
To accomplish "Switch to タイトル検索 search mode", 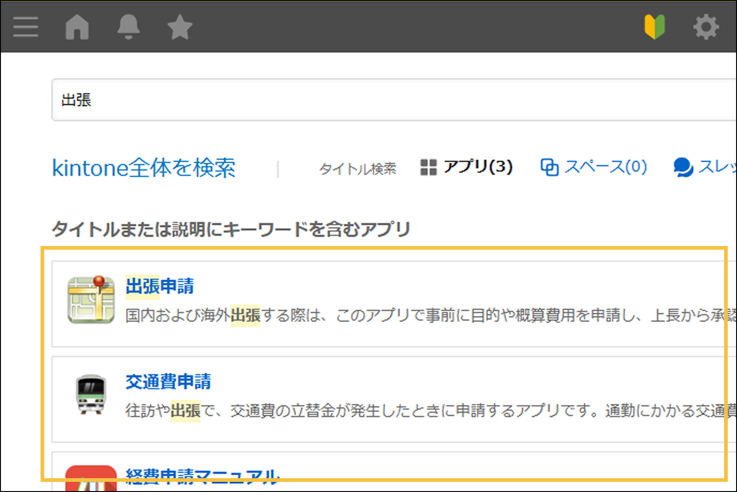I will click(x=357, y=169).
